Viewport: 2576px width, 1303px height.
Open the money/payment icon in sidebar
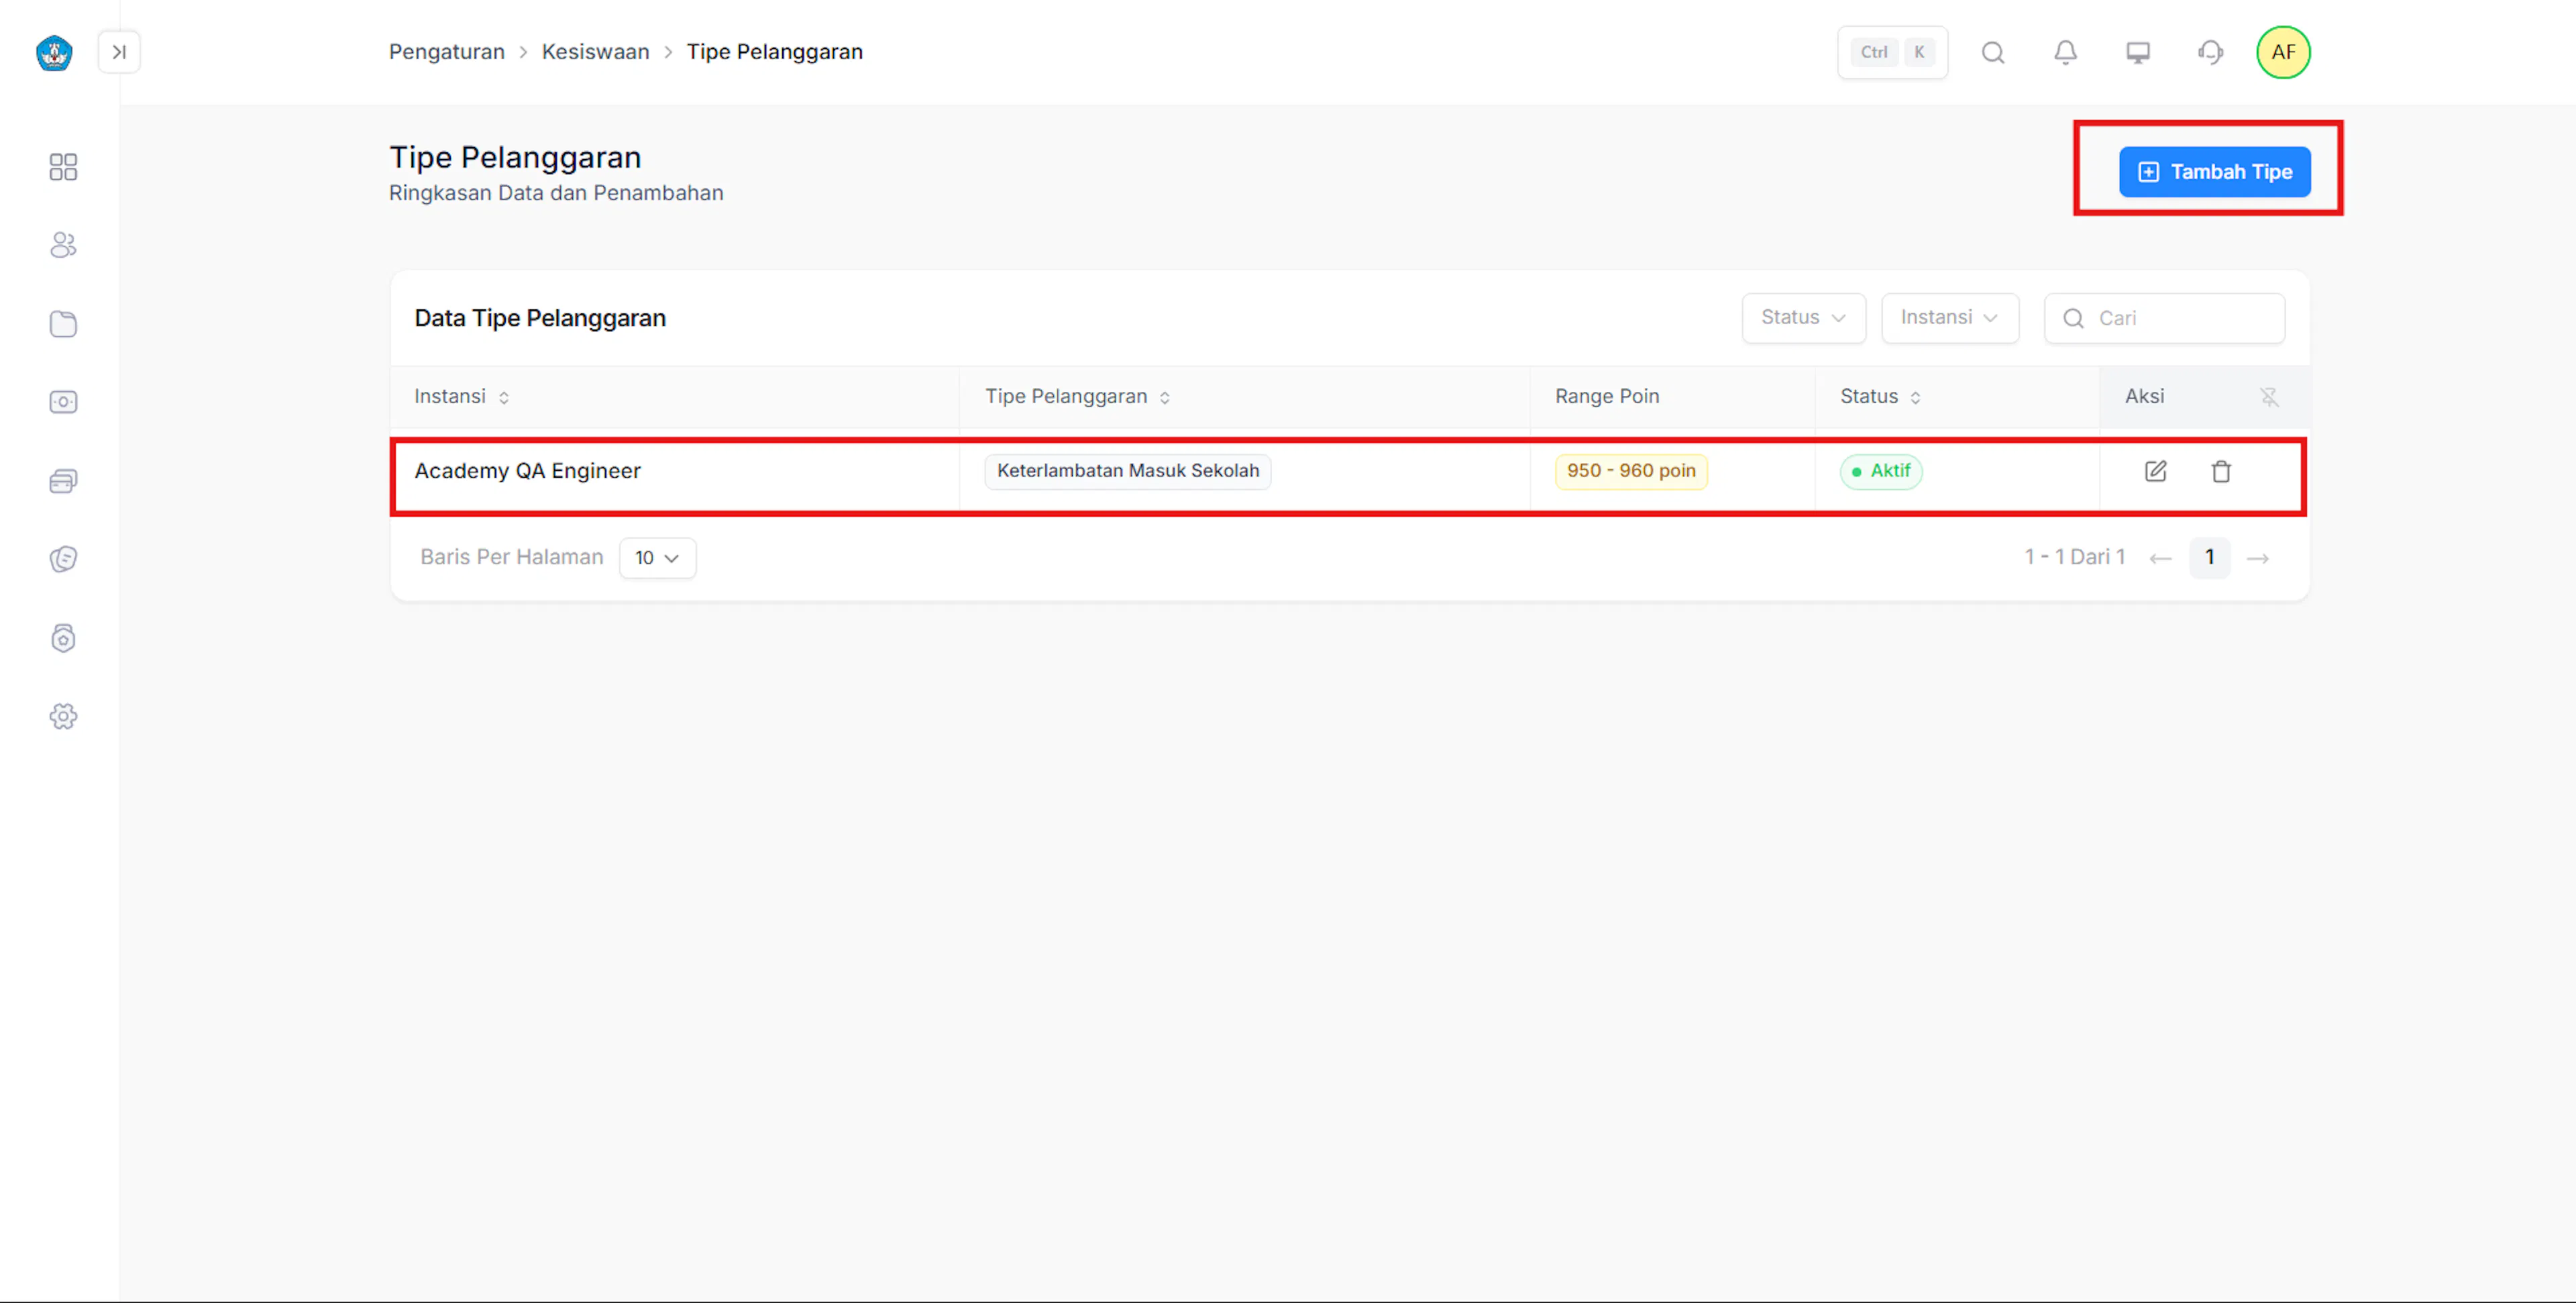[x=63, y=402]
